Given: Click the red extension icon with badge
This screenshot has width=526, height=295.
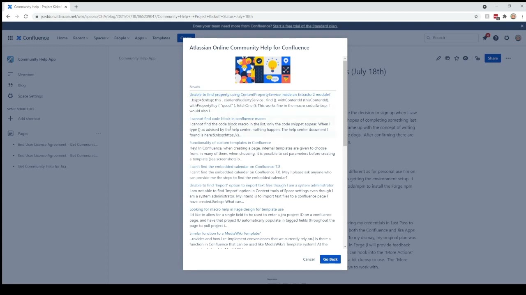Looking at the screenshot, I should [496, 17].
